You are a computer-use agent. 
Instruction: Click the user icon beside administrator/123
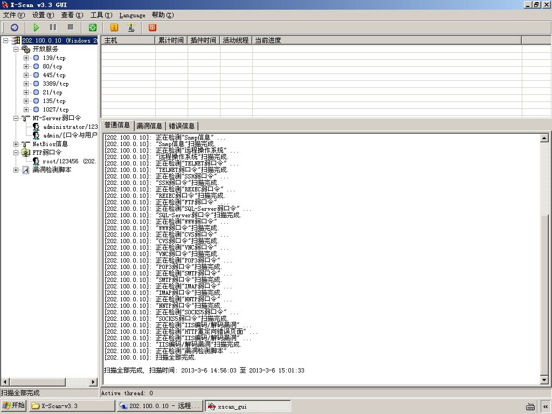tap(36, 127)
